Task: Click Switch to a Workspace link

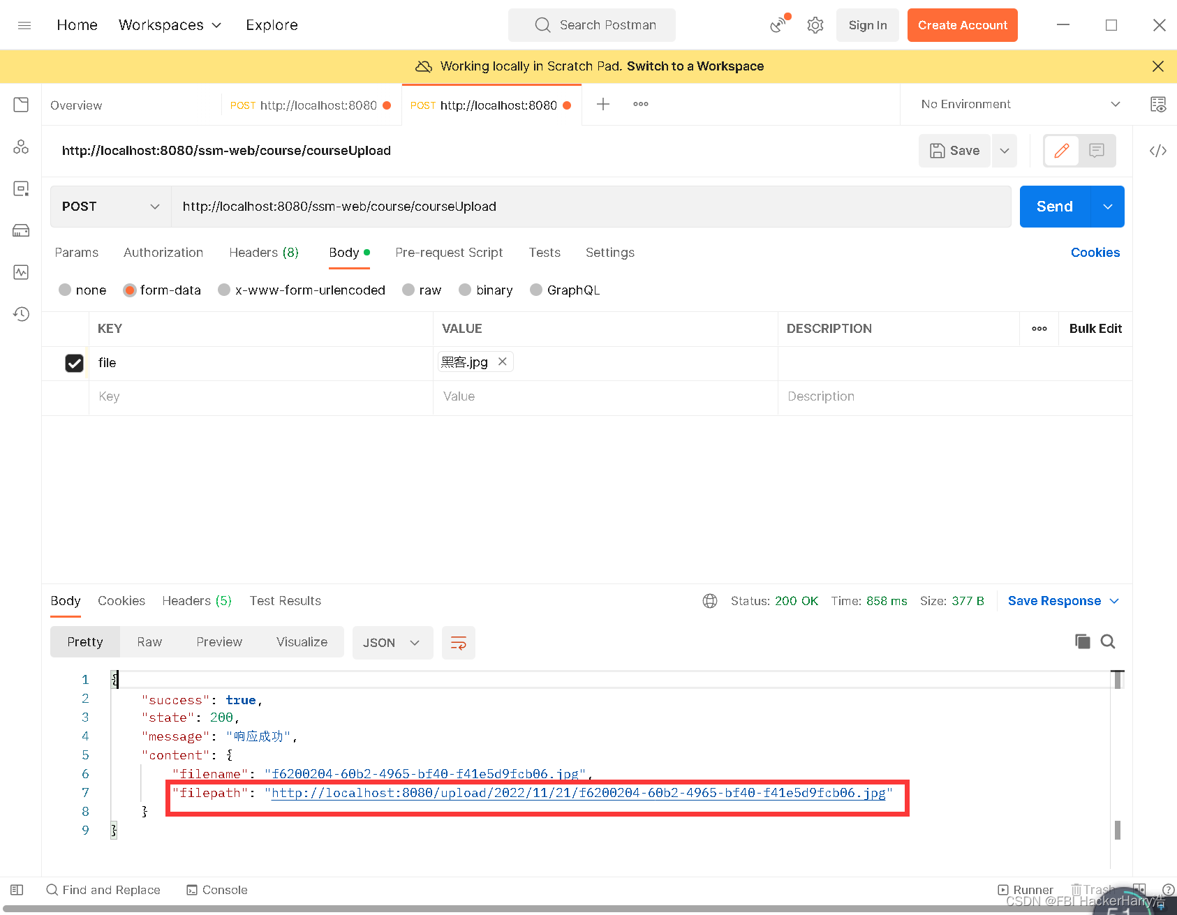Action: pyautogui.click(x=695, y=66)
